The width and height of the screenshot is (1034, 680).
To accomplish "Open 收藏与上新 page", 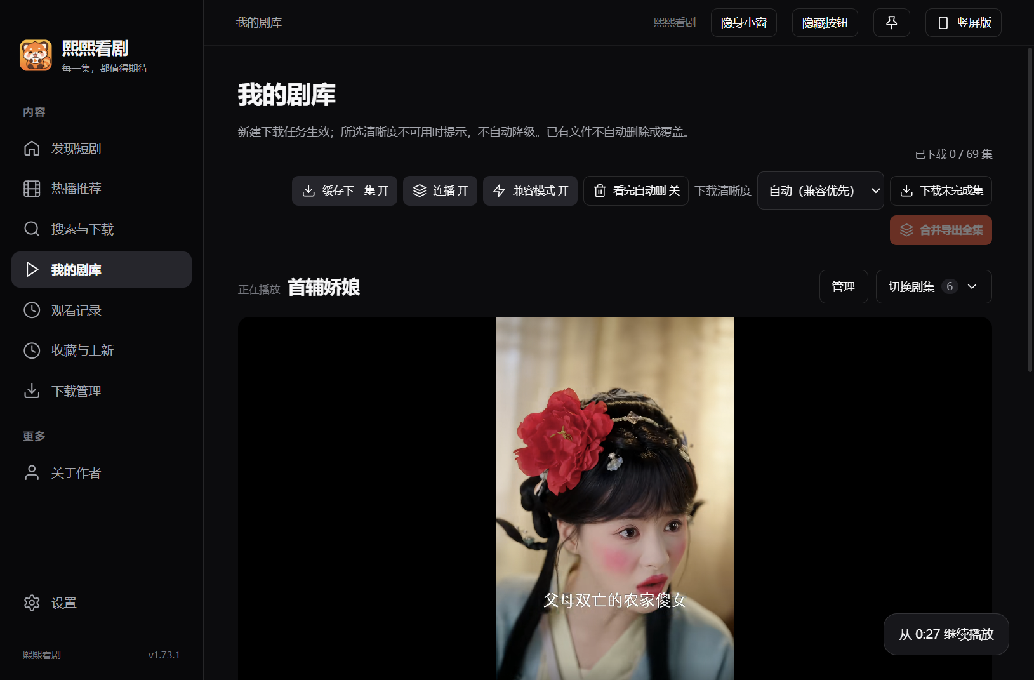I will (x=102, y=350).
